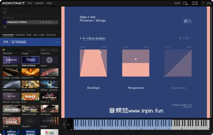The image size is (213, 135).
Task: Open the B Off source dropdown
Action: click(185, 38)
